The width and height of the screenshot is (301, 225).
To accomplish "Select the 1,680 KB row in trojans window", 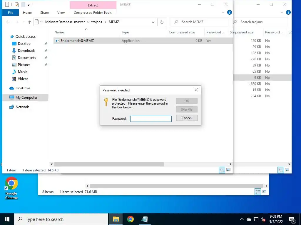I will click(262, 83).
